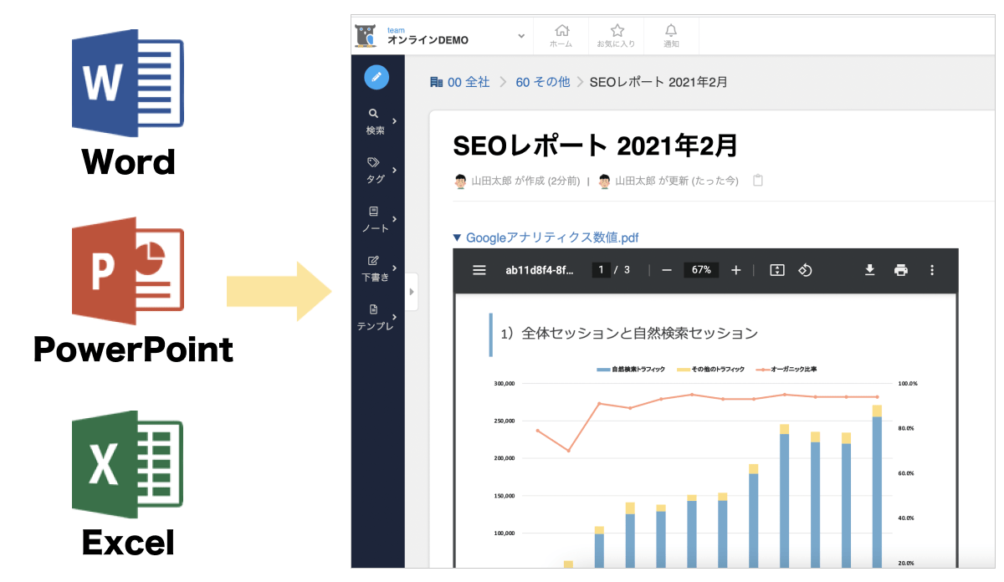The height and width of the screenshot is (582, 1004).
Task: Click the PDF page number field
Action: [601, 270]
